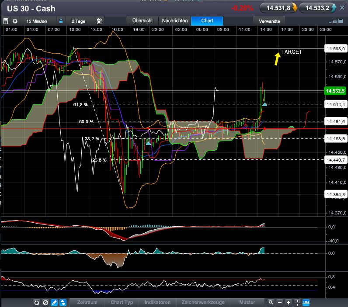Click the 14.491,6 Fibonacci price label
Viewport: 348px width, 307px height.
click(x=336, y=121)
